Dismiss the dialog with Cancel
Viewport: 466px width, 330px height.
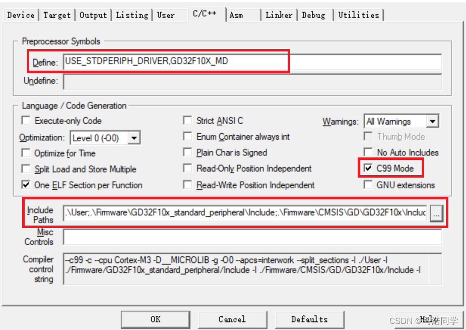(232, 319)
